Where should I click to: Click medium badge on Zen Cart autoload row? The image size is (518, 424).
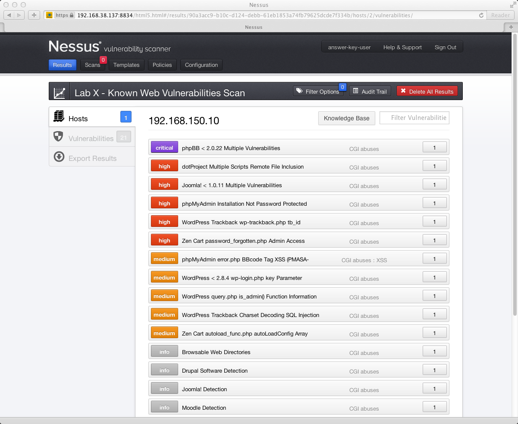tap(164, 333)
